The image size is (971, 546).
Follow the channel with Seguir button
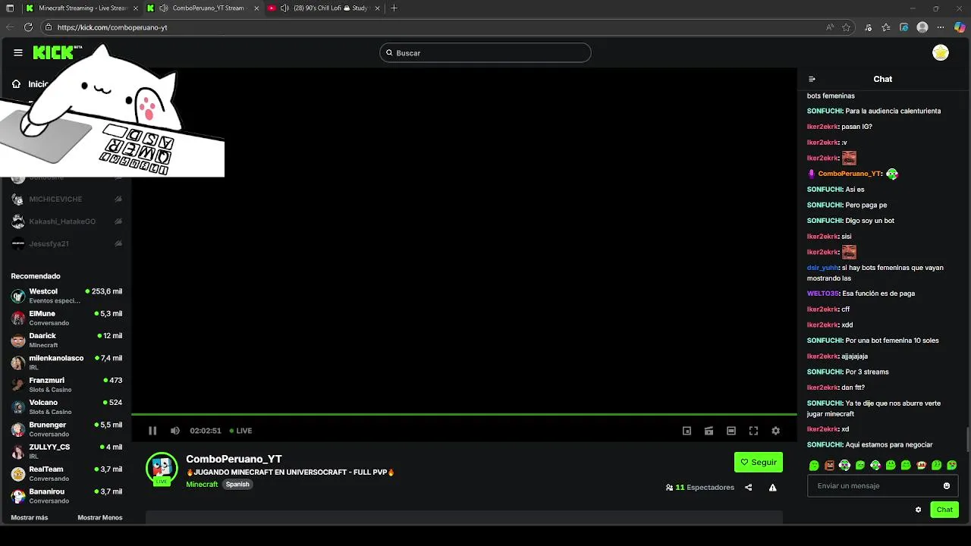(x=759, y=462)
